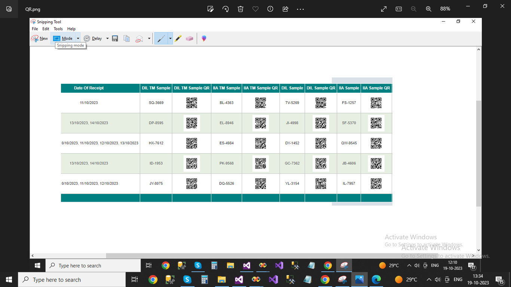Expand the Delay dropdown arrow
The image size is (511, 287).
(107, 38)
